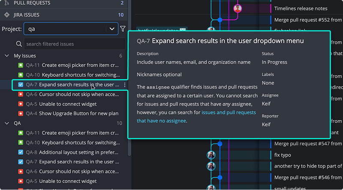Click the Project dropdown chevron arrow
Viewport: 343px width, 190px height.
[x=112, y=29]
